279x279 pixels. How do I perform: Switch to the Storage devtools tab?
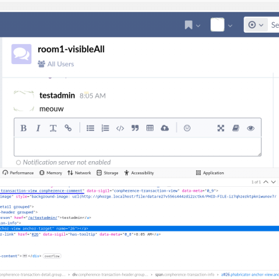click(107, 173)
